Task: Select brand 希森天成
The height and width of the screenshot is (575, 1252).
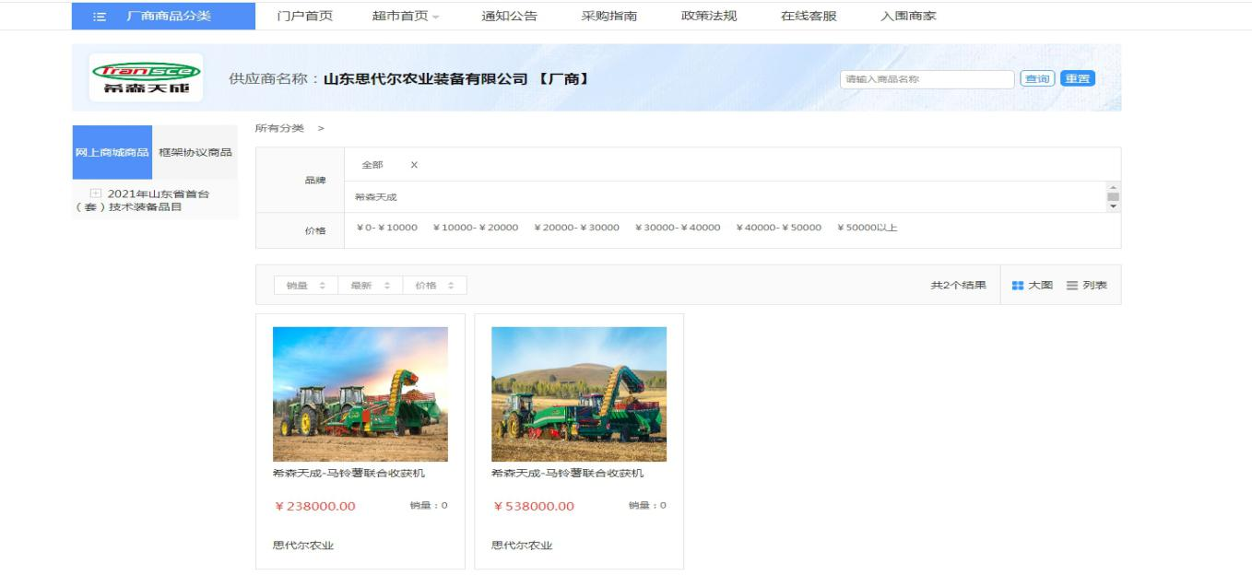Action: [376, 197]
